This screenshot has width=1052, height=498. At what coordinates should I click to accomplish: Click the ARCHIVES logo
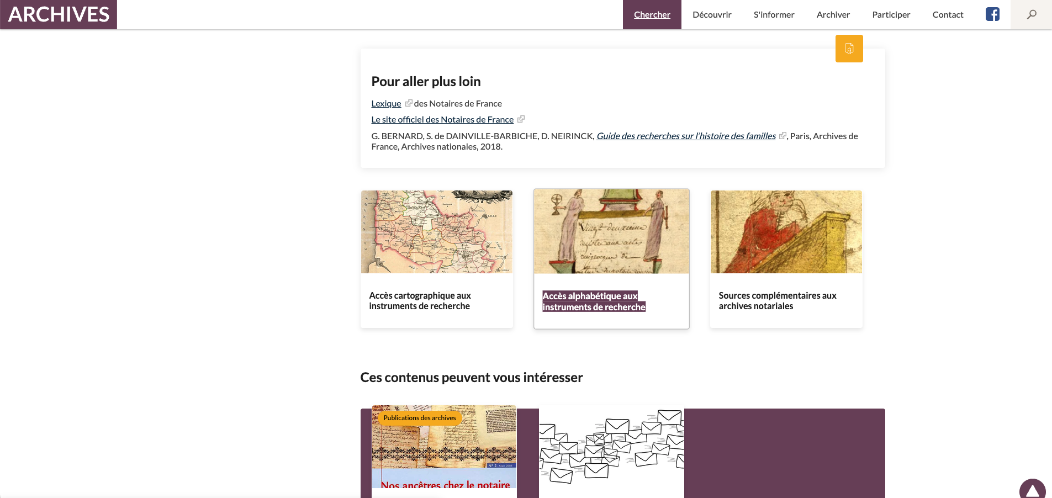point(59,14)
